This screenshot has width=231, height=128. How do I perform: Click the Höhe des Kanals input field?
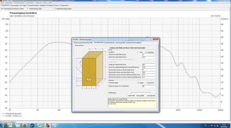tap(148, 54)
